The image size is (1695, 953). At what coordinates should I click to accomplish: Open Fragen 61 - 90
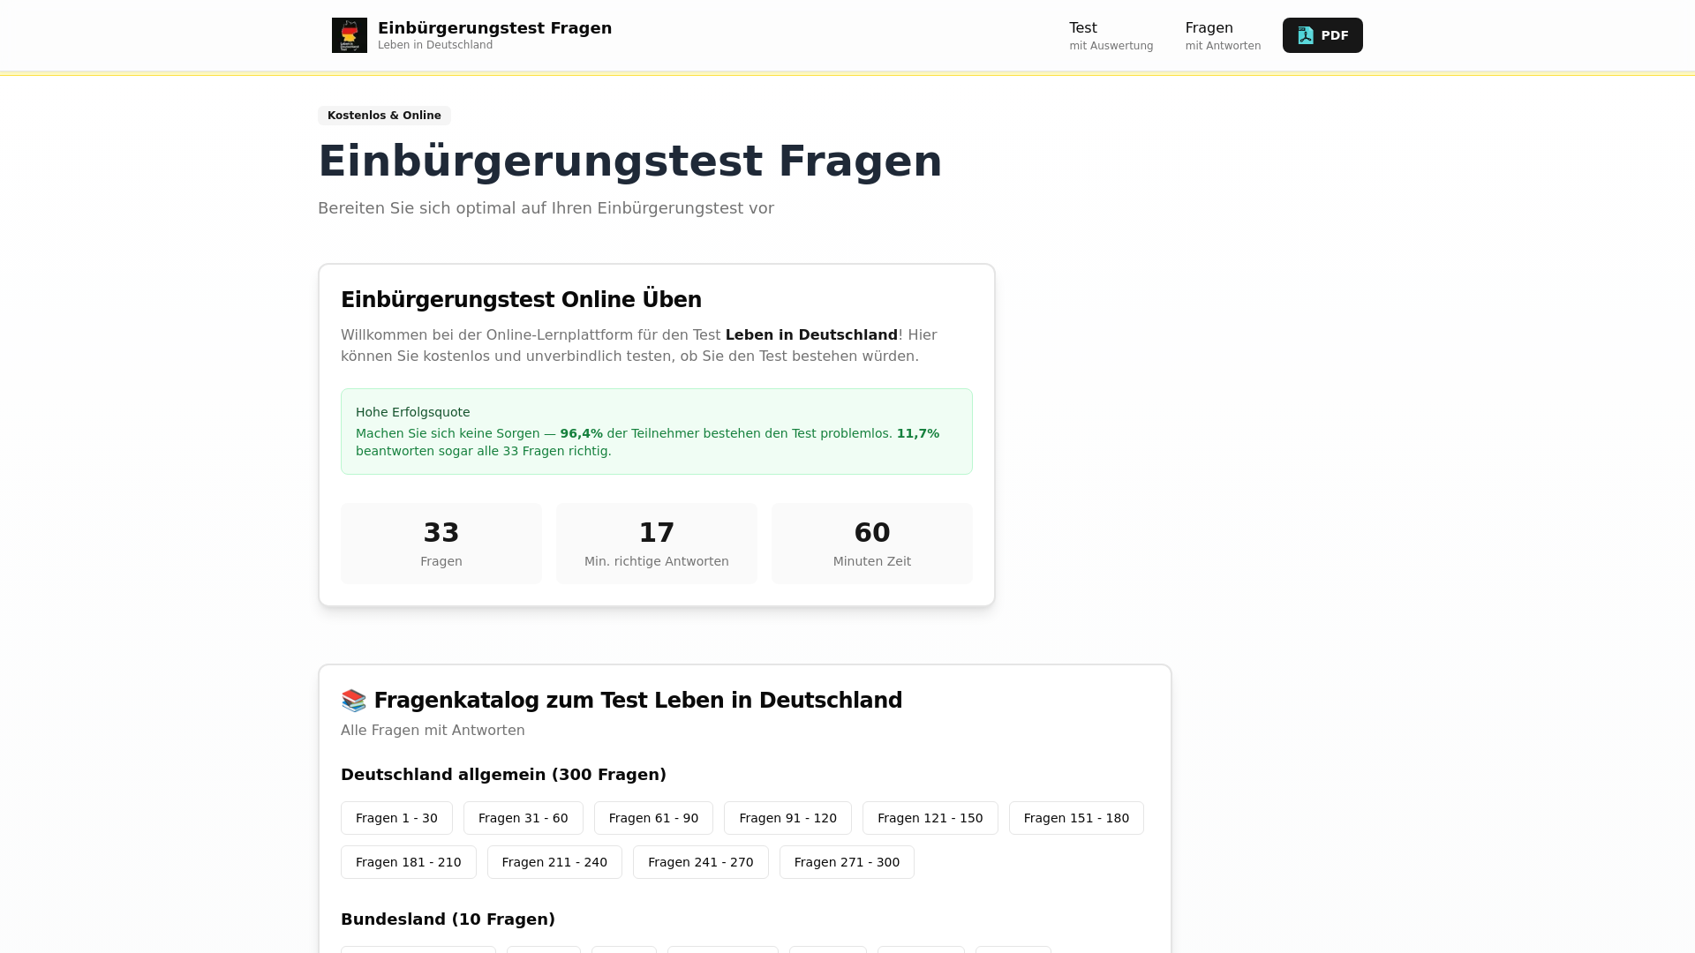tap(653, 818)
